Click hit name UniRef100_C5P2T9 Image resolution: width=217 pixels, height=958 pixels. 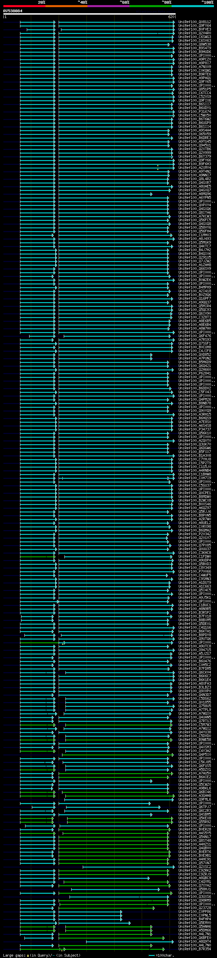click(194, 463)
